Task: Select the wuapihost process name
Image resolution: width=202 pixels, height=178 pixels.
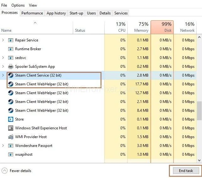Action: [24, 154]
